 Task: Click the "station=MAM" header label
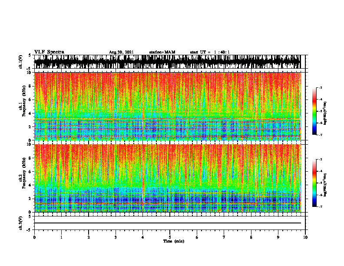click(x=162, y=52)
